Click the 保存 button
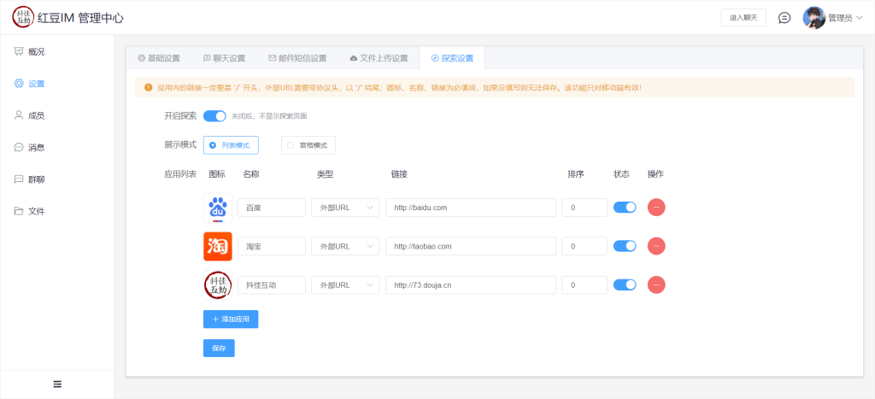The width and height of the screenshot is (875, 399). point(219,349)
